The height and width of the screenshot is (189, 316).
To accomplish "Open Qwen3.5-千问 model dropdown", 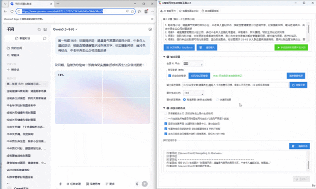I will (x=65, y=29).
